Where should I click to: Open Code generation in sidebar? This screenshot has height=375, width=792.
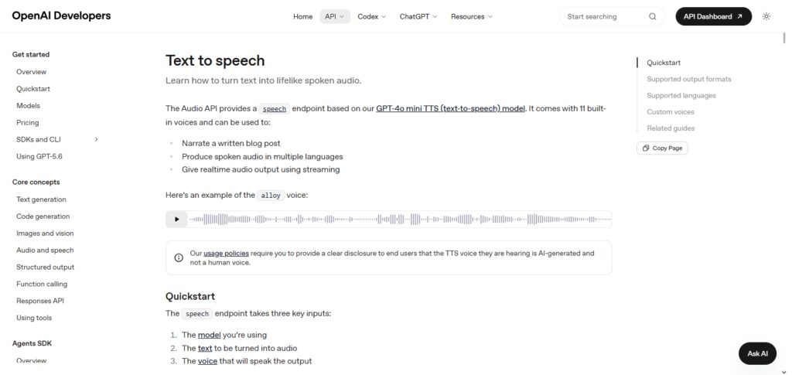click(x=43, y=216)
